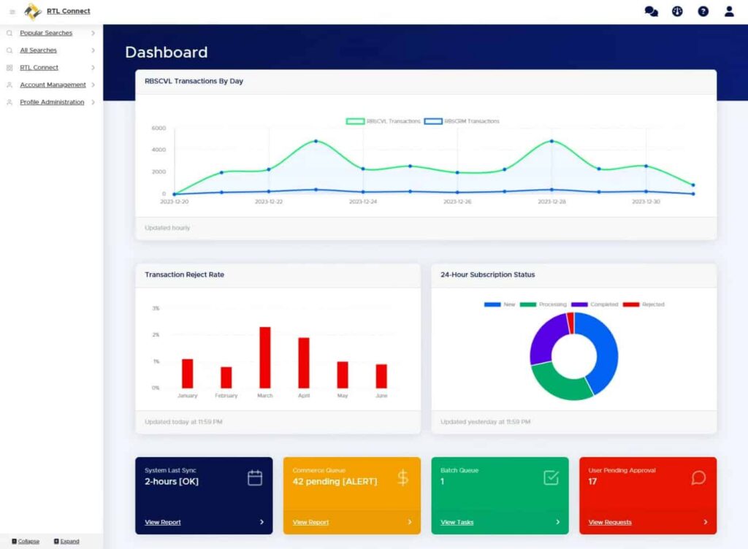748x549 pixels.
Task: Click arrow on Batch Queue card
Action: point(557,522)
